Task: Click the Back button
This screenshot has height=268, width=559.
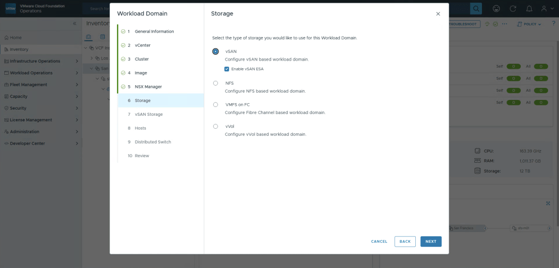Action: pyautogui.click(x=405, y=241)
